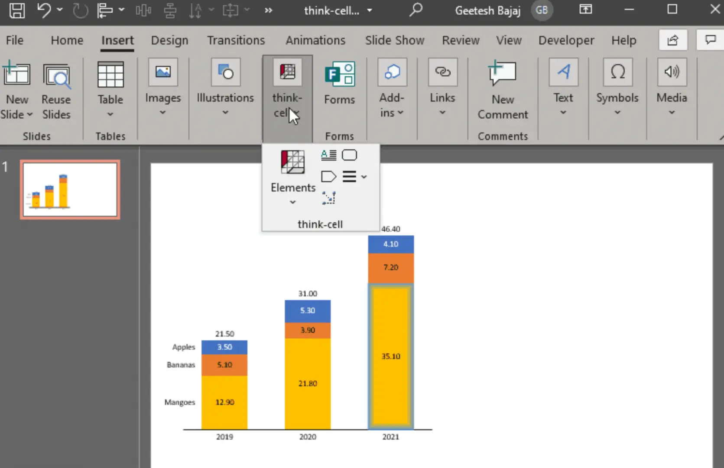Select the slide 1 thumbnail
This screenshot has height=468, width=724.
[x=70, y=189]
